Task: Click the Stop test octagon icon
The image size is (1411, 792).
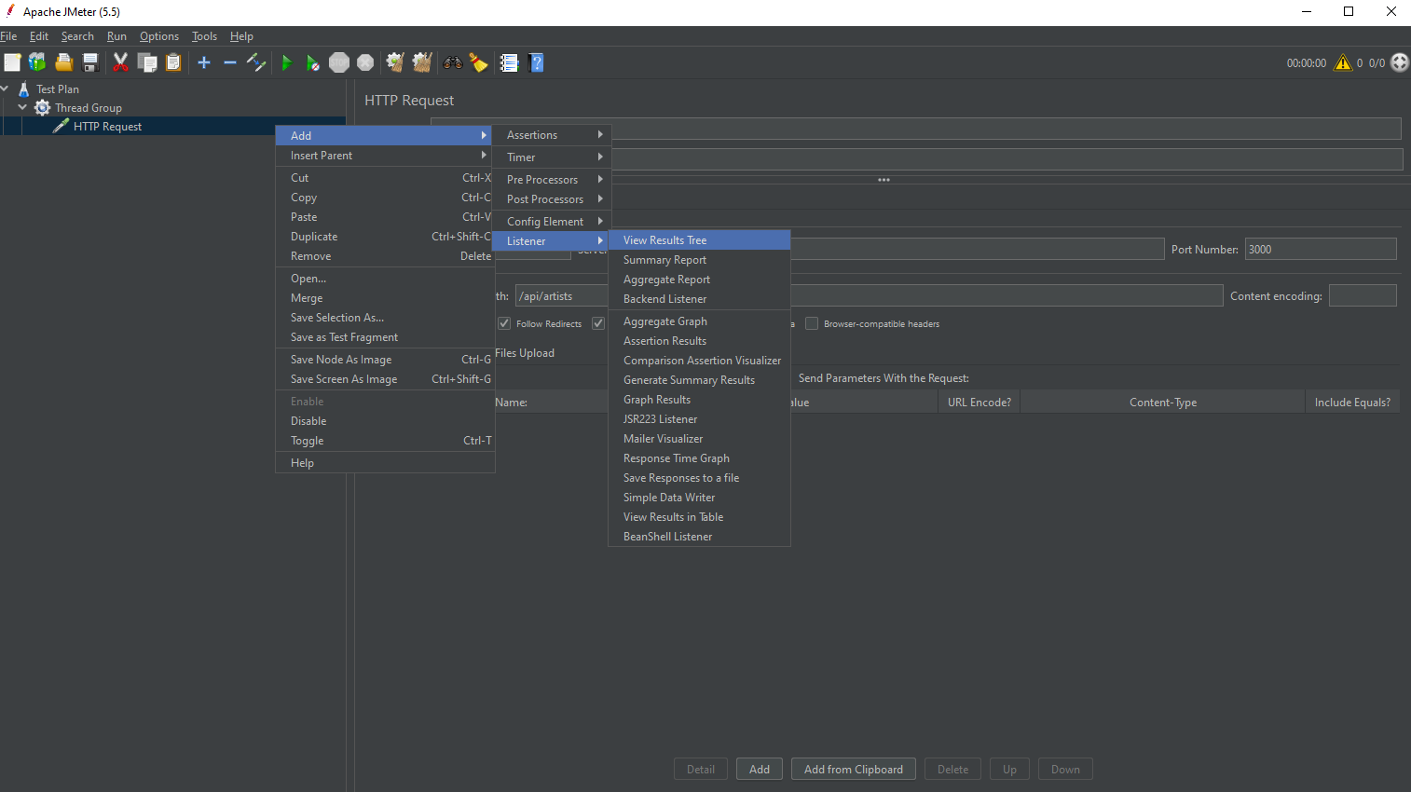Action: [339, 62]
